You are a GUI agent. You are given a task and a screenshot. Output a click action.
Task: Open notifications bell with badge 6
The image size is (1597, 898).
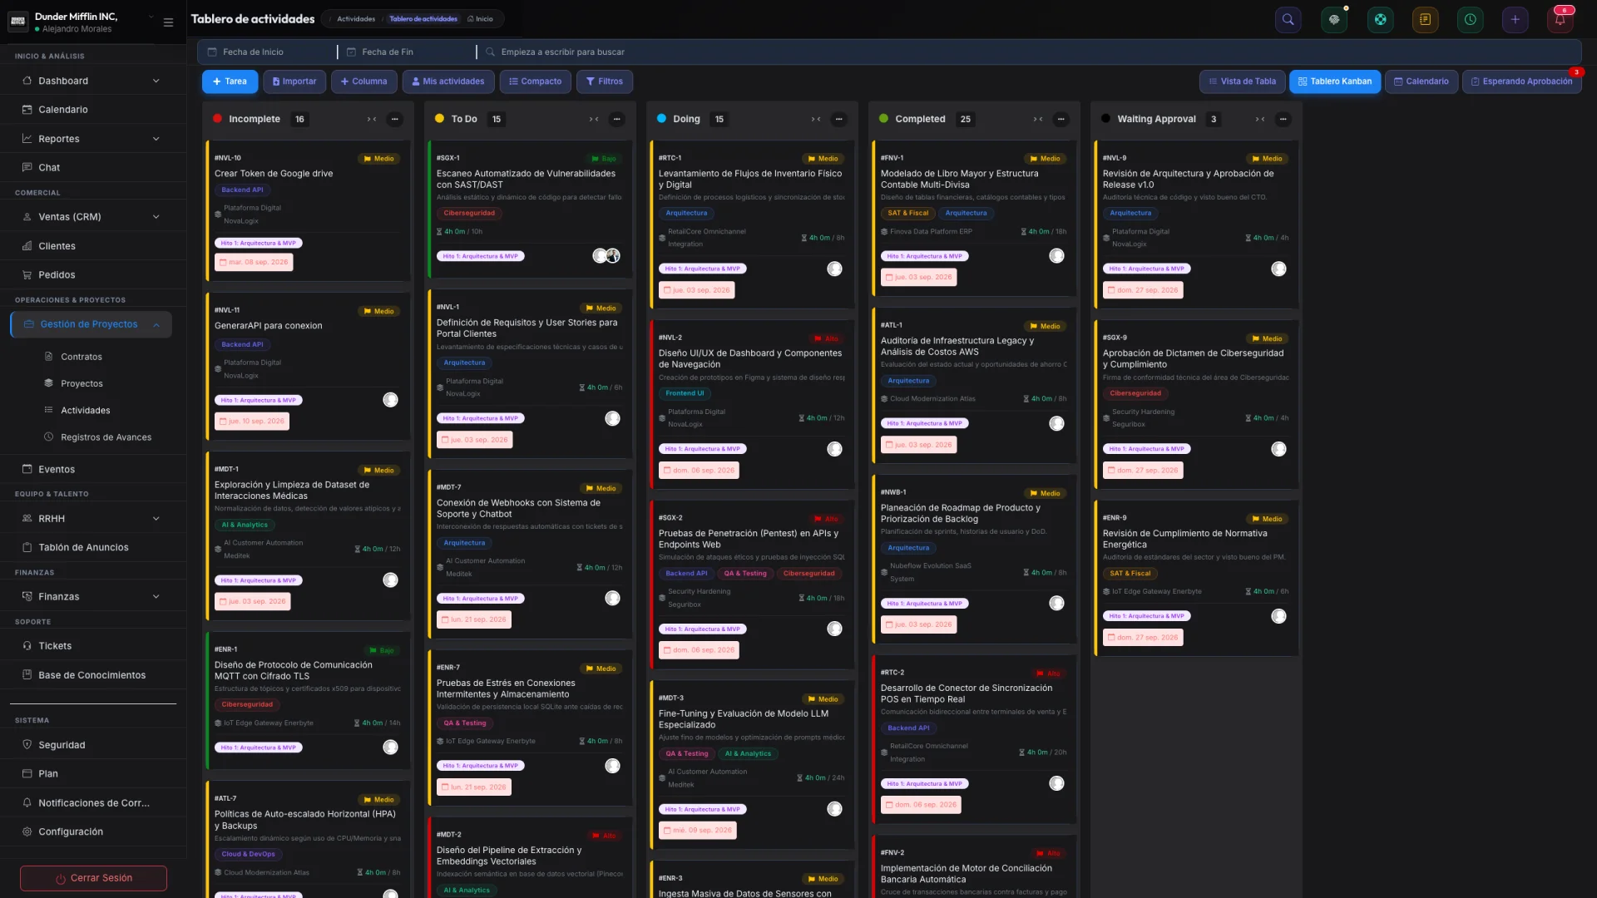[x=1560, y=20]
